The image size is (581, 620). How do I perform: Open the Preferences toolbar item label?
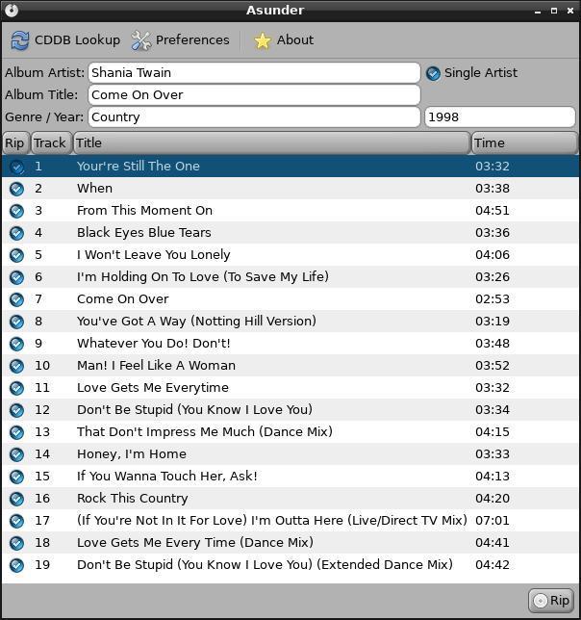[192, 39]
